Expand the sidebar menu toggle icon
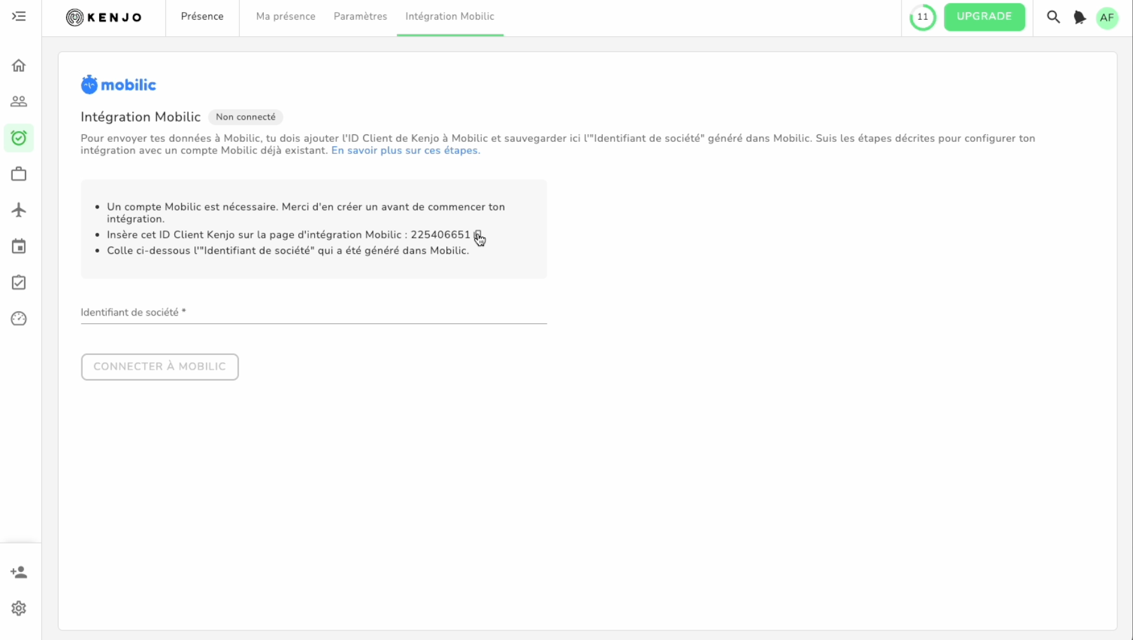The image size is (1133, 640). click(19, 17)
